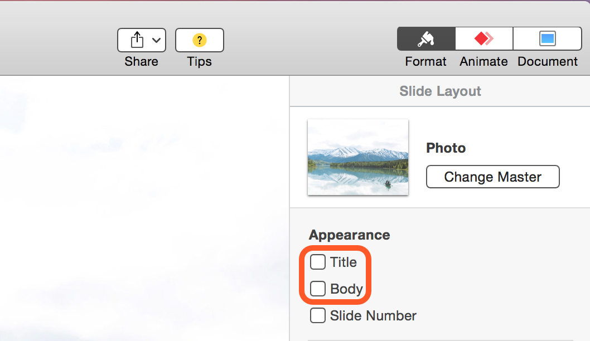Click the Appearance section heading
Image resolution: width=590 pixels, height=341 pixels.
point(349,235)
